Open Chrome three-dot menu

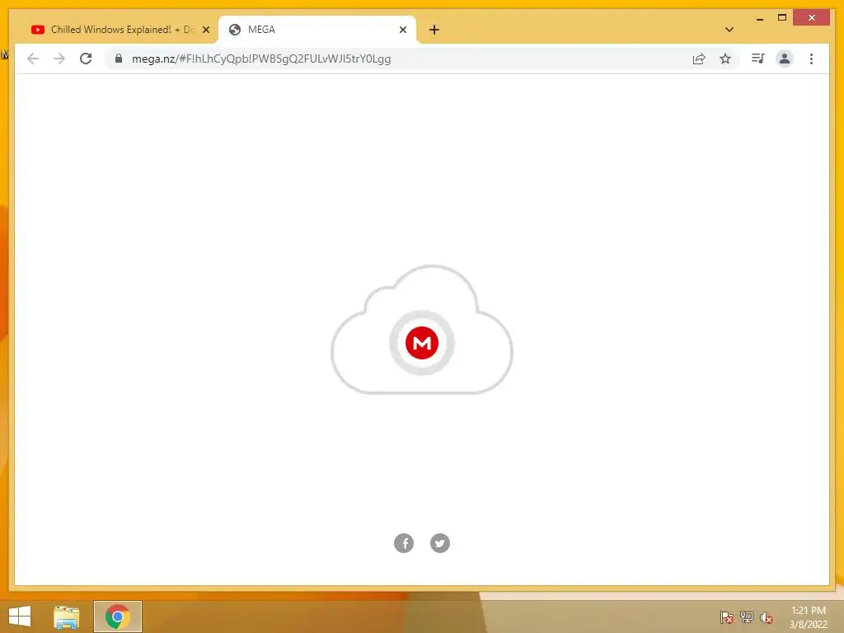tap(811, 59)
